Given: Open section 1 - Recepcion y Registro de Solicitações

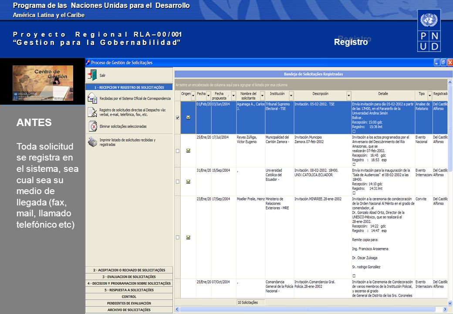Looking at the screenshot, I should [x=129, y=87].
